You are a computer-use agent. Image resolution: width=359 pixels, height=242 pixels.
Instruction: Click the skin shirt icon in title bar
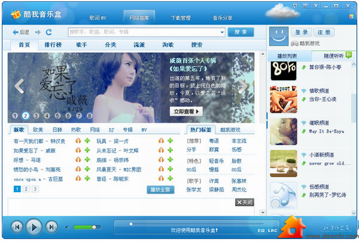point(316,6)
